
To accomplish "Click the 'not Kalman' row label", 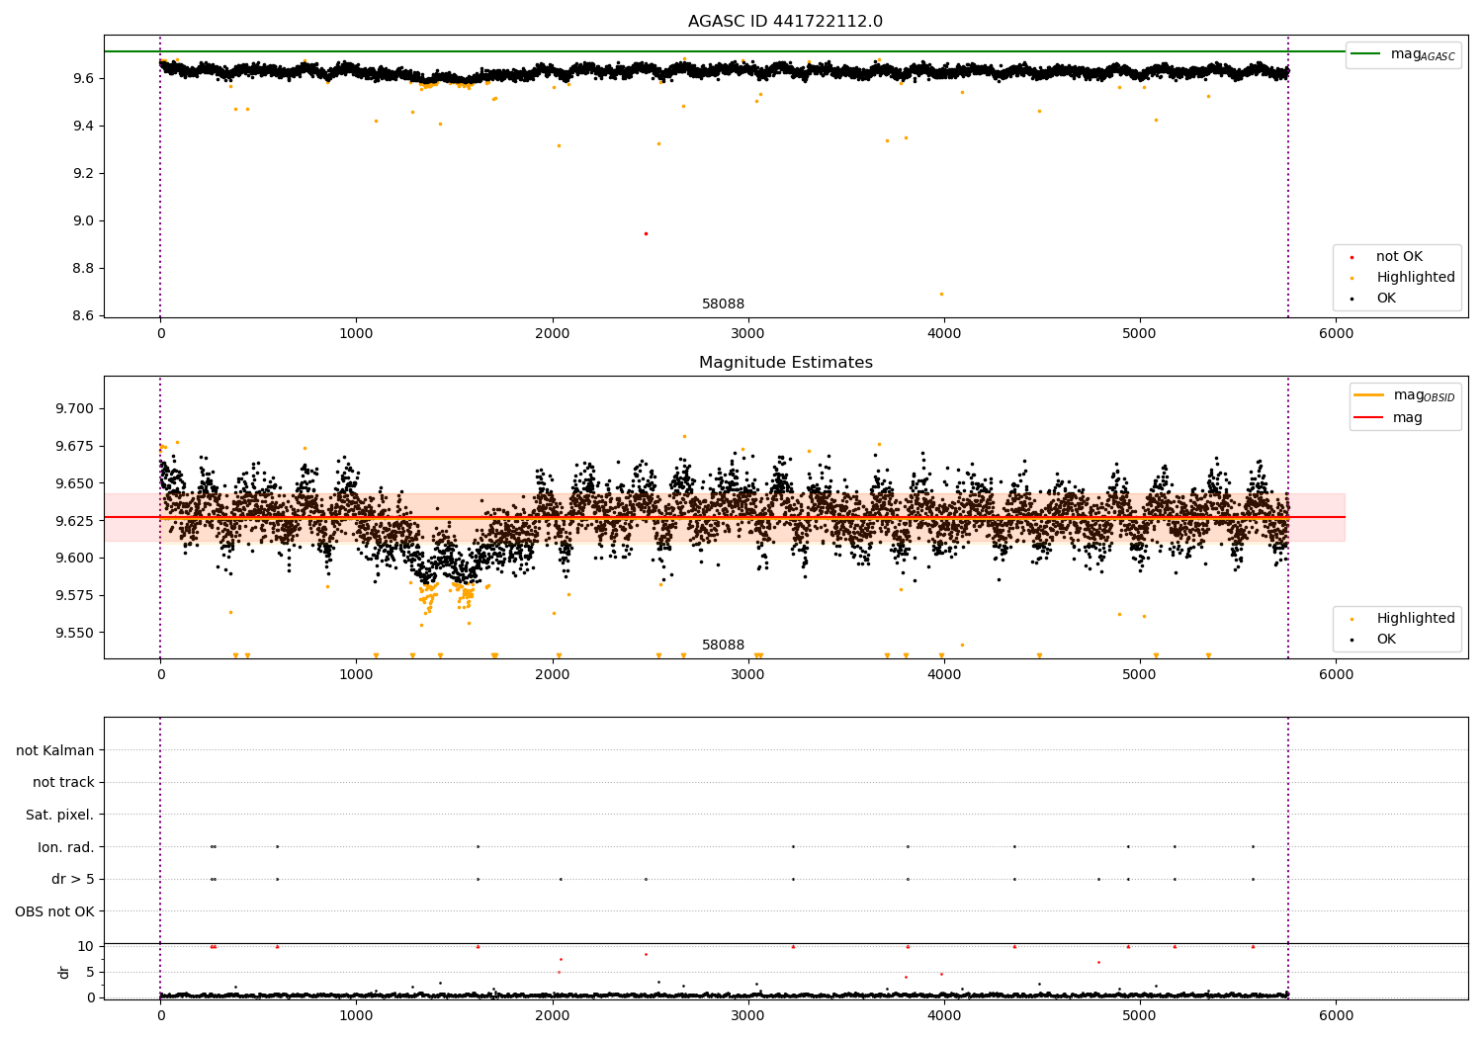I will click(55, 751).
